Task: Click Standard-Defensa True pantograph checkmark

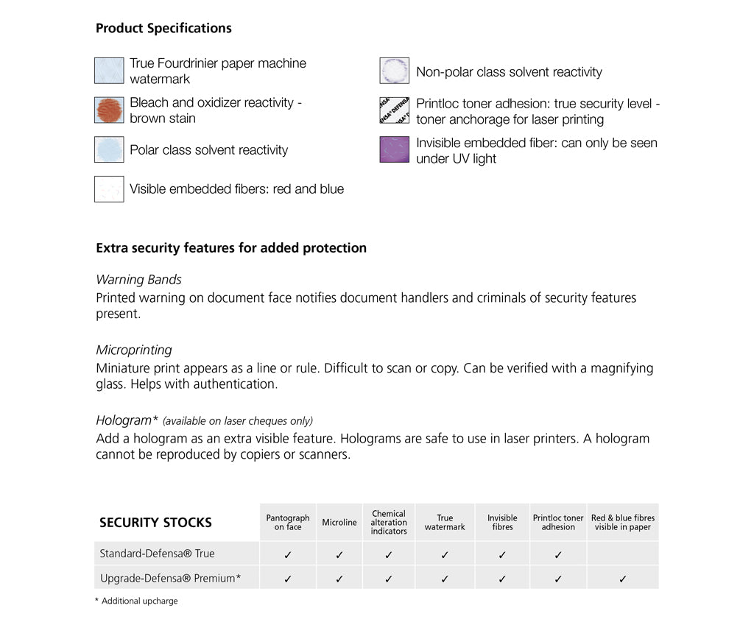Action: pyautogui.click(x=288, y=555)
